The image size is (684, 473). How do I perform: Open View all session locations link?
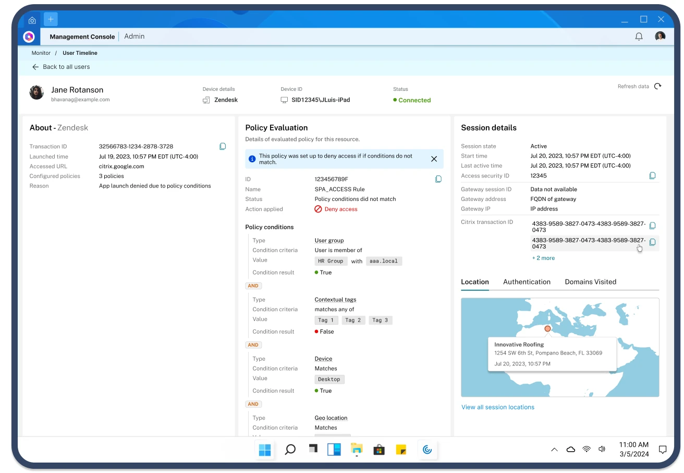point(498,407)
